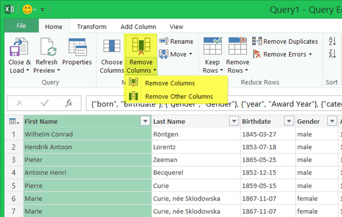Click the Remove Columns ribbon icon
Image resolution: width=342 pixels, height=217 pixels.
[141, 45]
